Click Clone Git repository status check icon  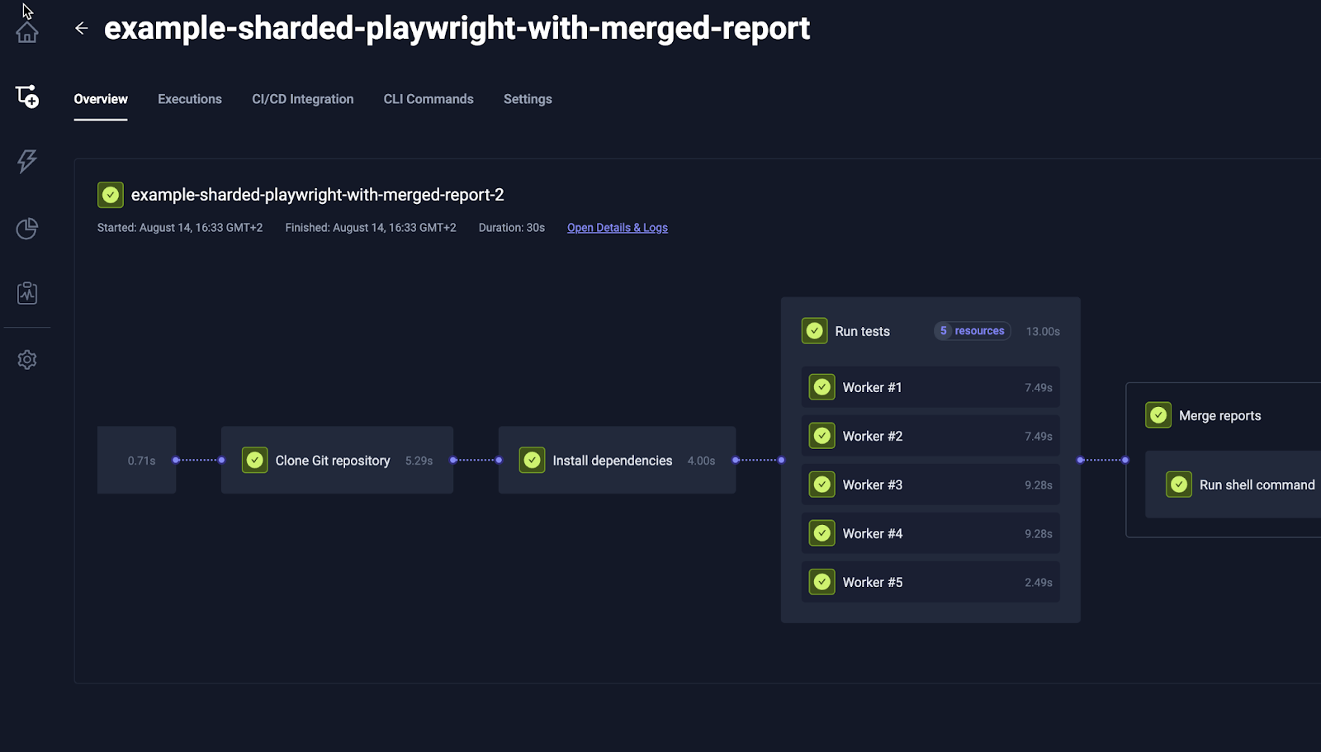255,460
